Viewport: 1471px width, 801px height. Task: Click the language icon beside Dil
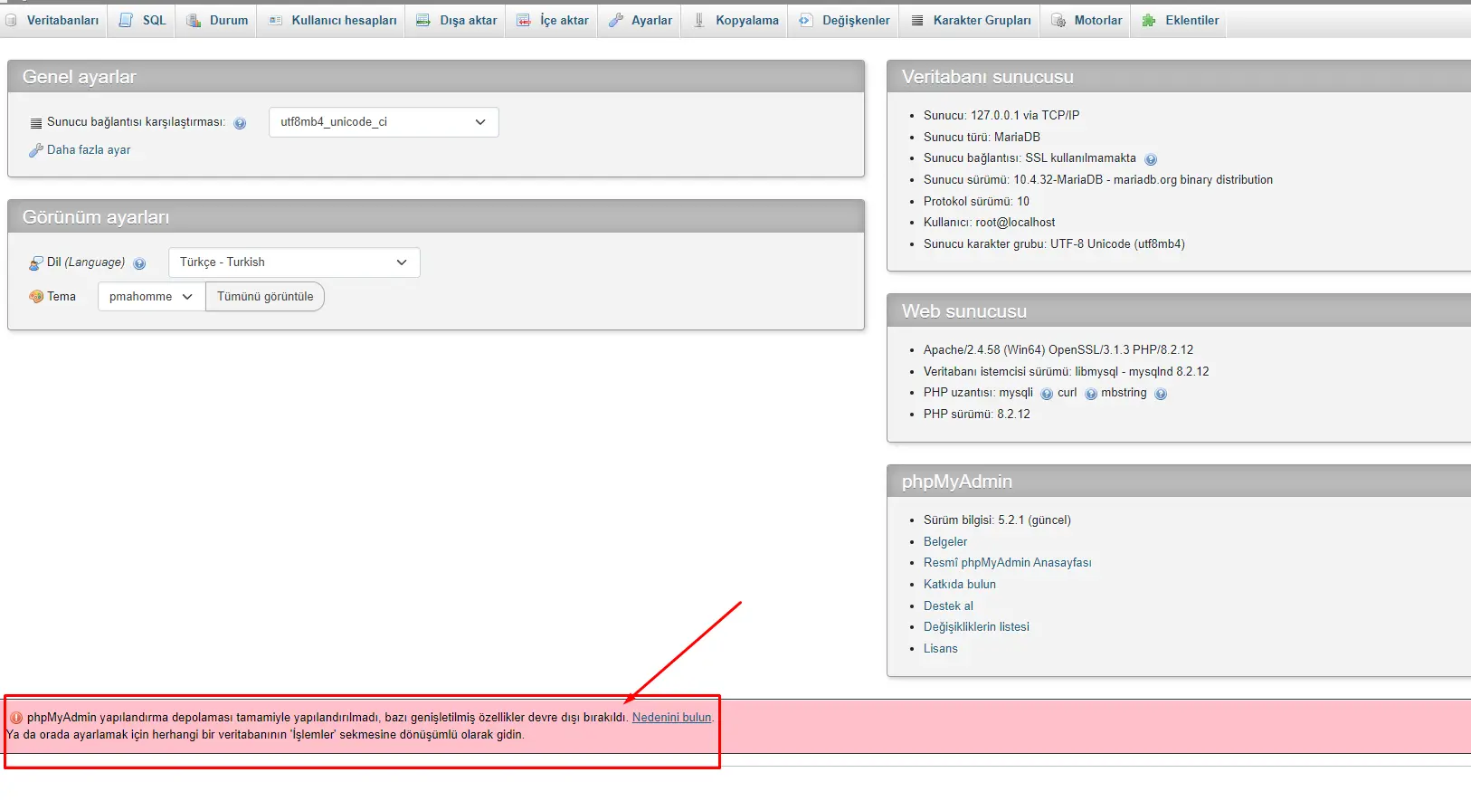pos(36,262)
